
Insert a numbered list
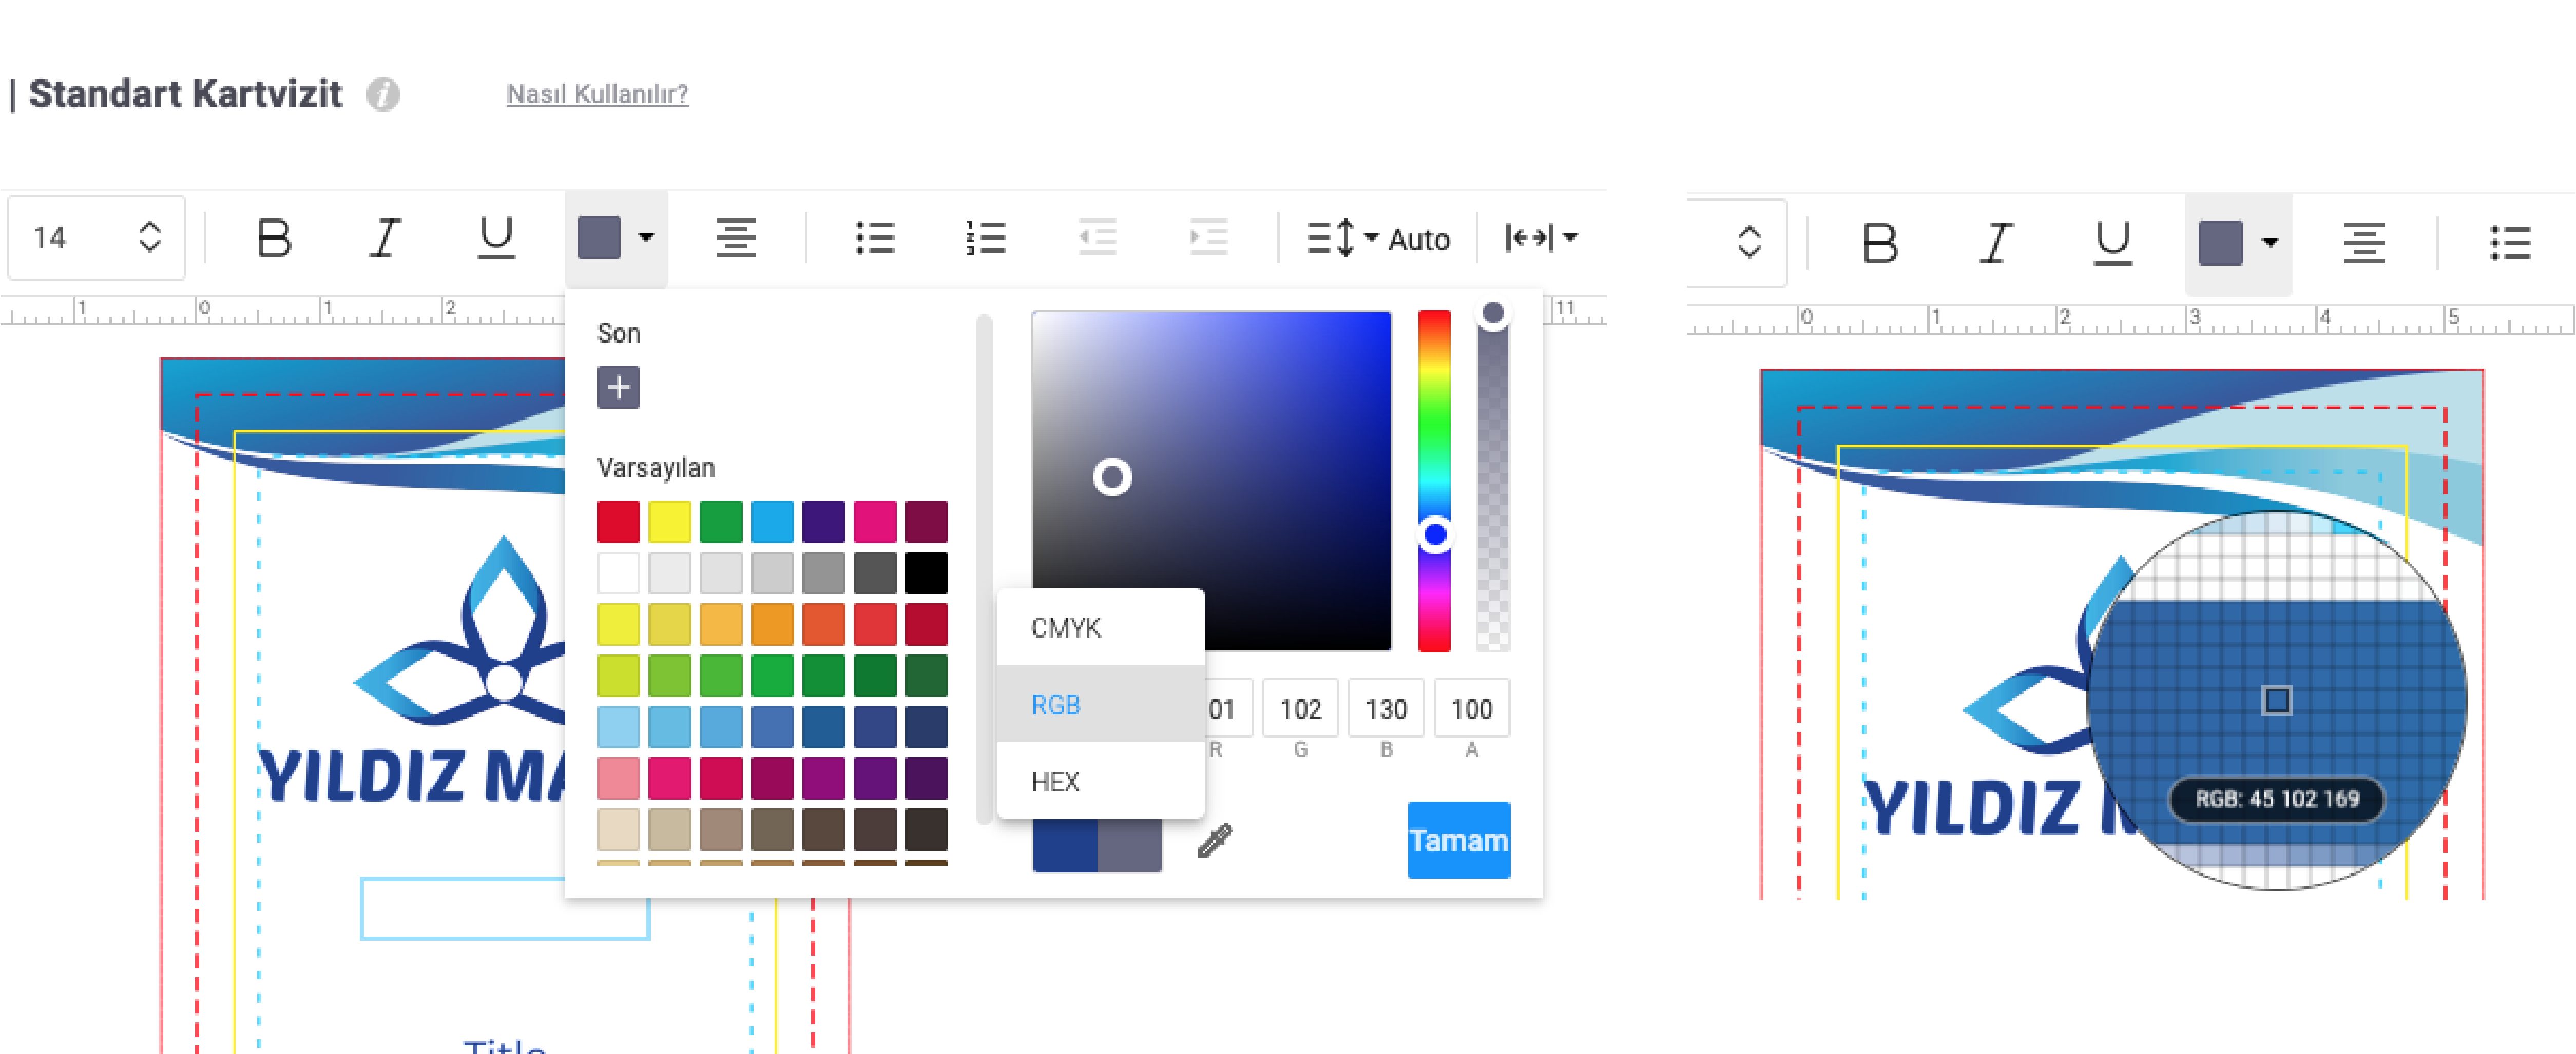(986, 238)
